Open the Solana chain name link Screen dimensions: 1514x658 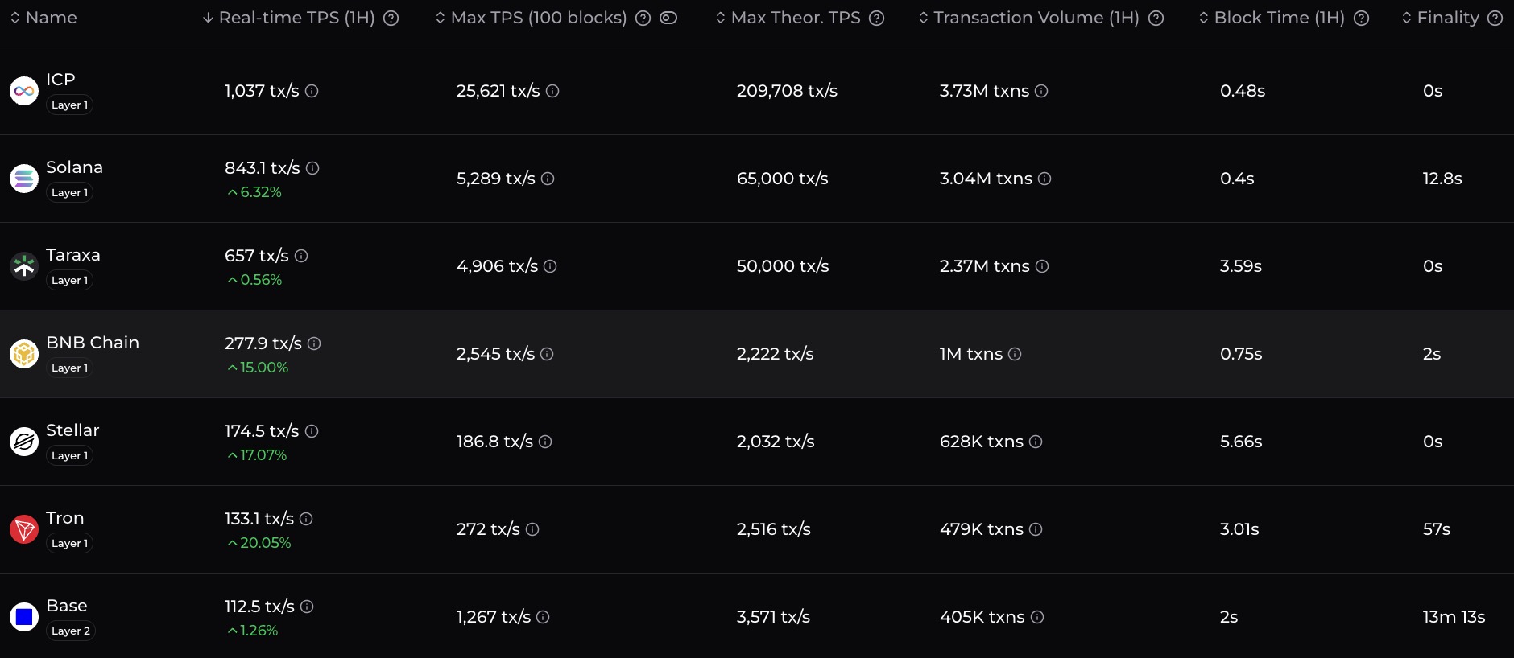[74, 167]
